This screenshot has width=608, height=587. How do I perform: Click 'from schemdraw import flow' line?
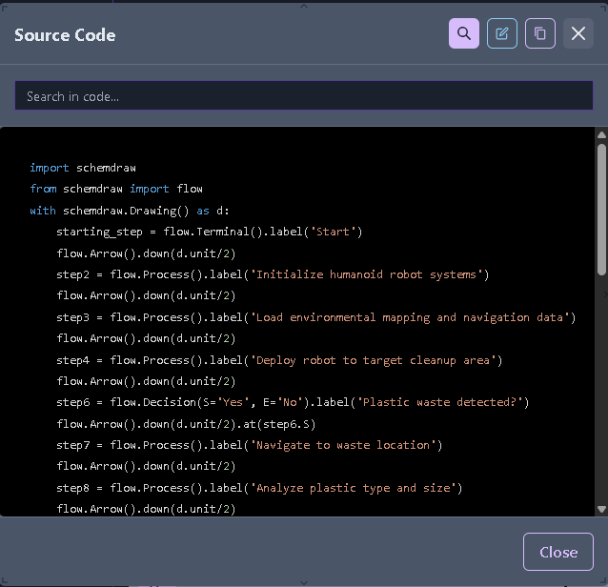click(x=116, y=189)
